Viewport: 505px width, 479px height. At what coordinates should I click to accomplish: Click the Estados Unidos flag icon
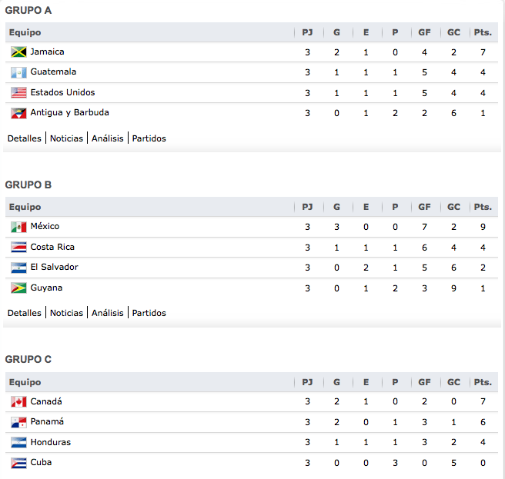coord(19,93)
